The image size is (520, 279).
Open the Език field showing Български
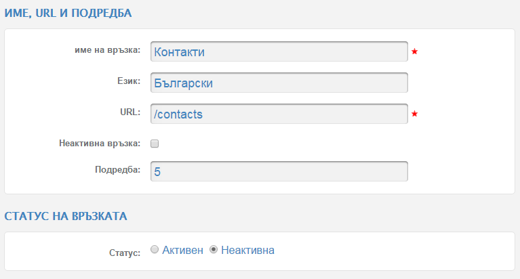pyautogui.click(x=279, y=83)
